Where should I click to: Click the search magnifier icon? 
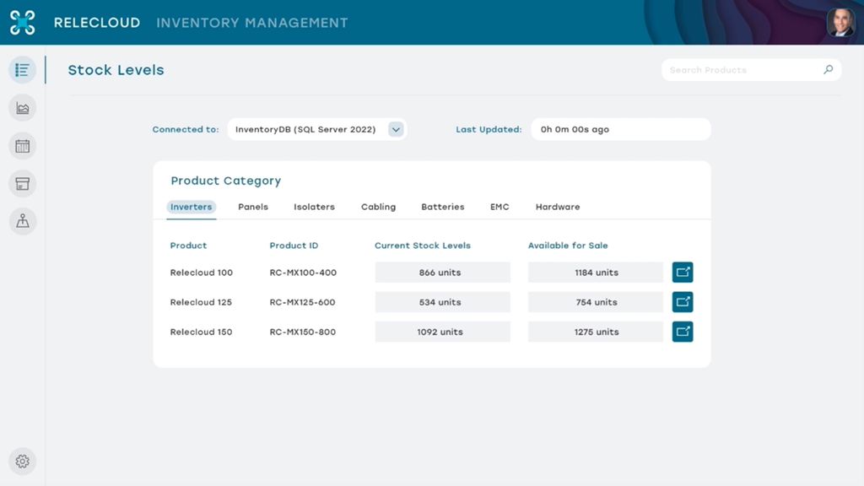point(829,69)
